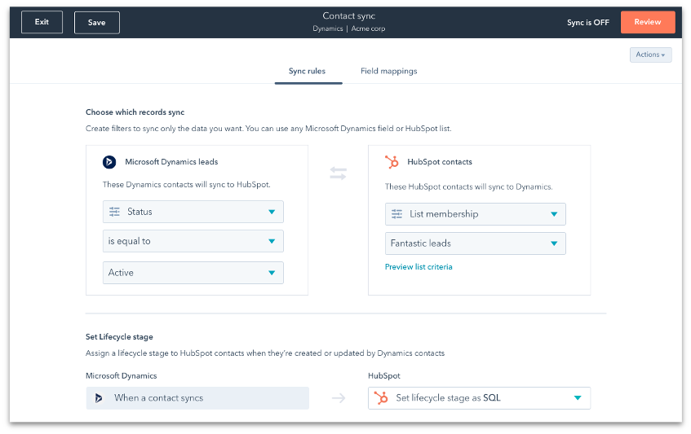The image size is (691, 434).
Task: Switch to the Field mappings tab
Action: [388, 71]
